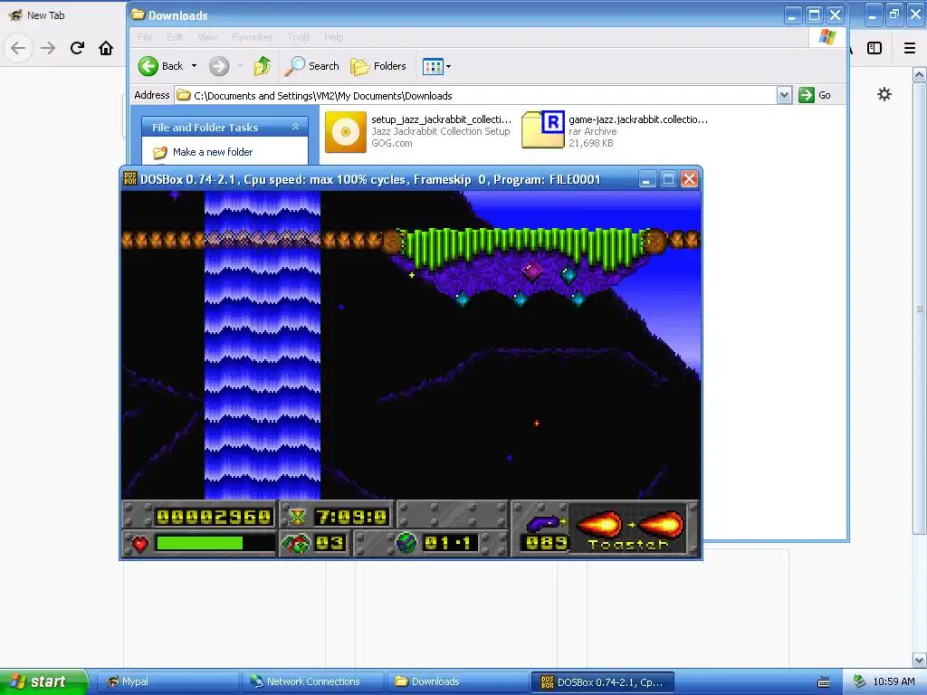The image size is (927, 695).
Task: Select the game-jazz.jackrabbit.collection rar archive icon
Action: coord(543,130)
